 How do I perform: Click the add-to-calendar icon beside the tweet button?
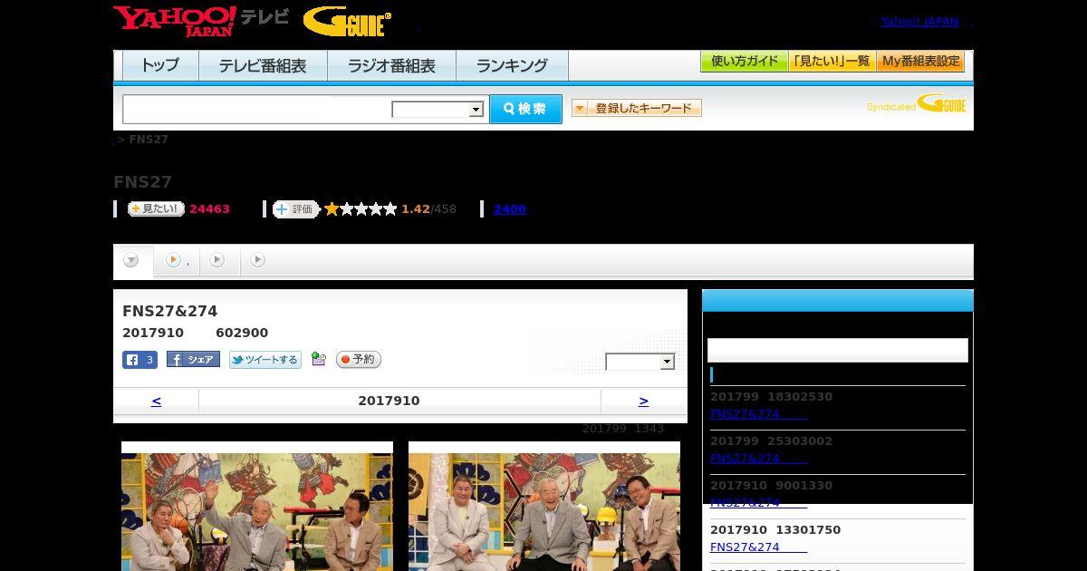[318, 359]
